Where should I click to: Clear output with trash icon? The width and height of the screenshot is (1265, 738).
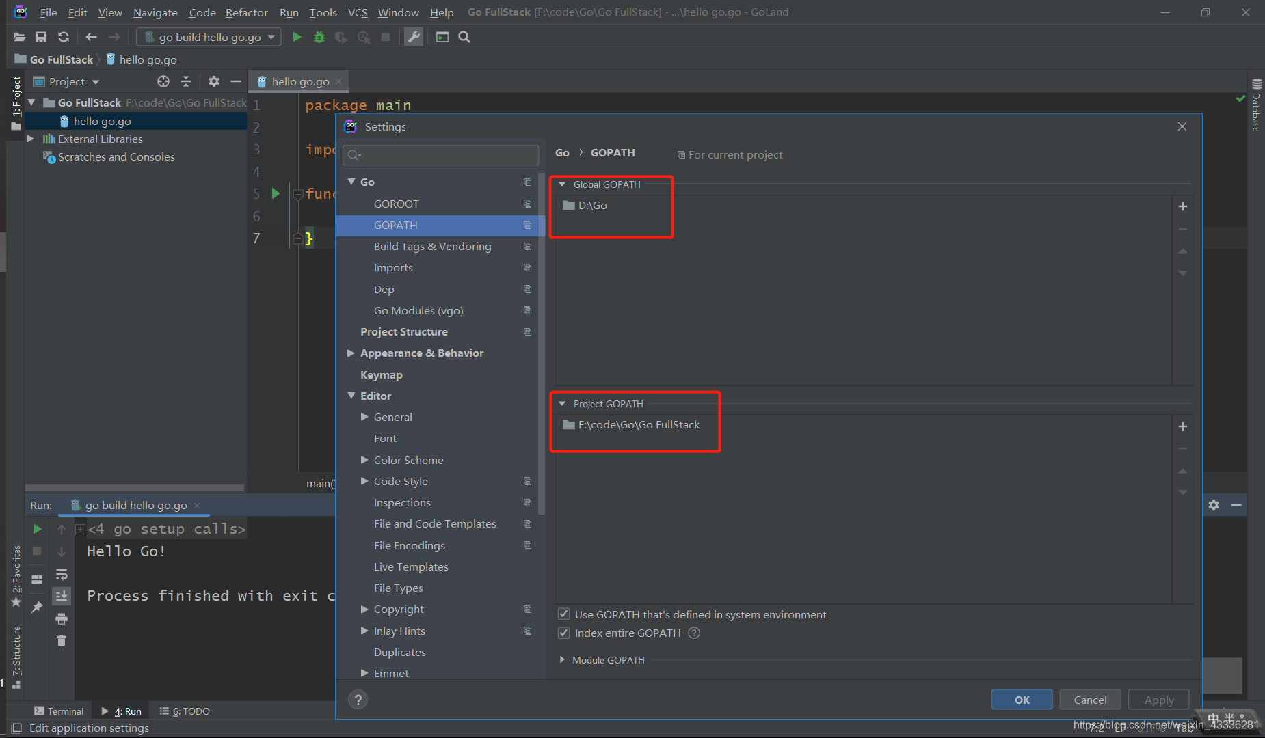[x=62, y=641]
